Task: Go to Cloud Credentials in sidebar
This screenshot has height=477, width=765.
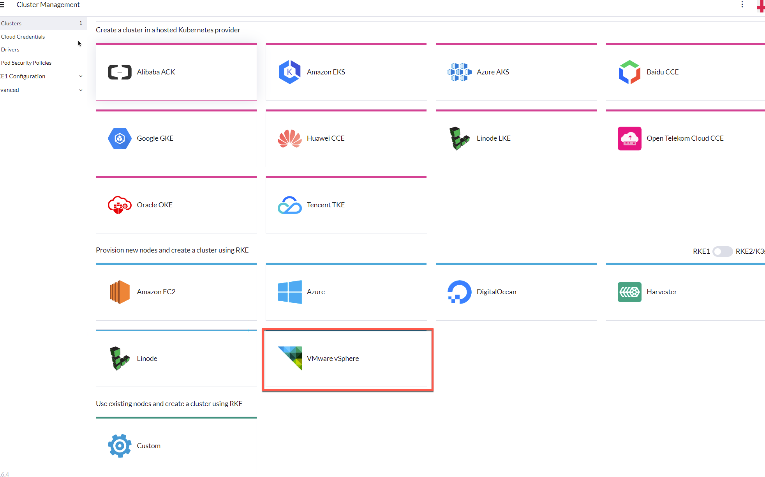Action: pyautogui.click(x=23, y=37)
